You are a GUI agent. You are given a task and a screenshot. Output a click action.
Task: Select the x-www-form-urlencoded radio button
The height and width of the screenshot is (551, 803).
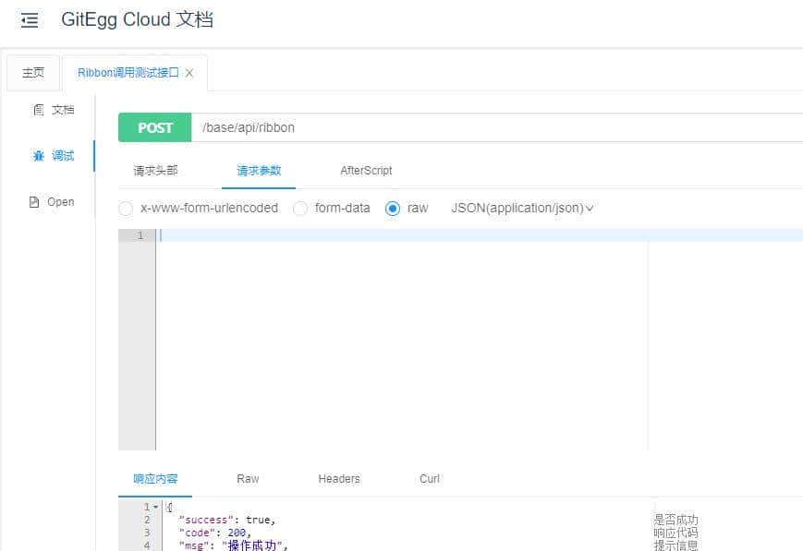(x=126, y=209)
